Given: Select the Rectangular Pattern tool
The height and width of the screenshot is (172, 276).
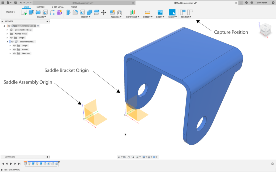Looking at the screenshot, I should click(x=52, y=12).
